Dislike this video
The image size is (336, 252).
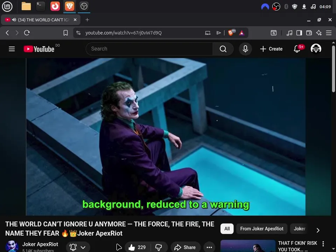(x=159, y=247)
